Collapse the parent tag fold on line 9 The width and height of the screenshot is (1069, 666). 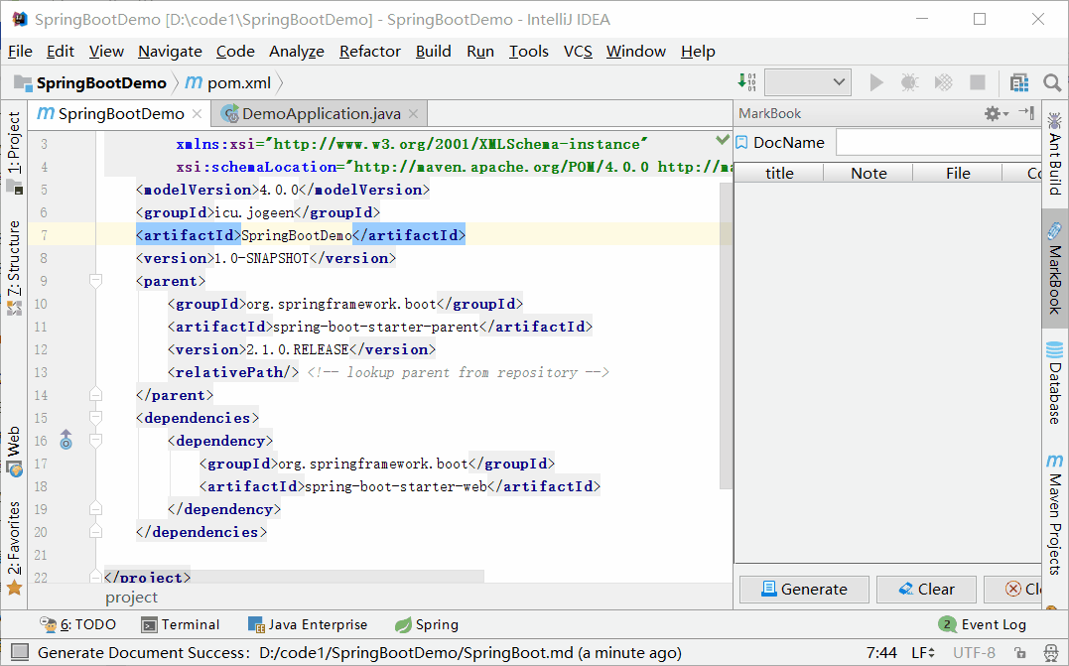tap(96, 281)
